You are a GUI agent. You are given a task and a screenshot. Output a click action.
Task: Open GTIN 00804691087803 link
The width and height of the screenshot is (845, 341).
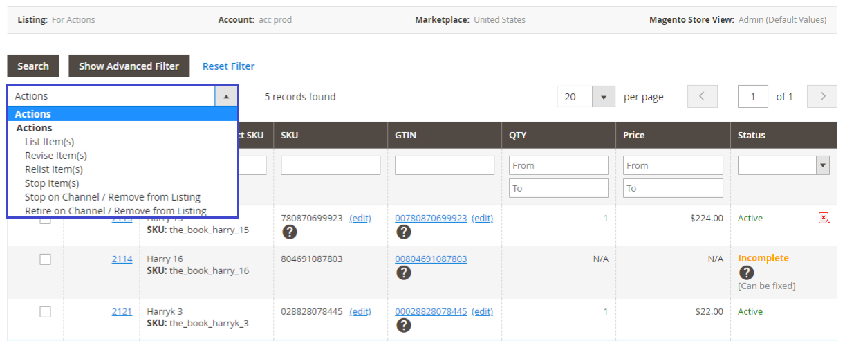(431, 259)
